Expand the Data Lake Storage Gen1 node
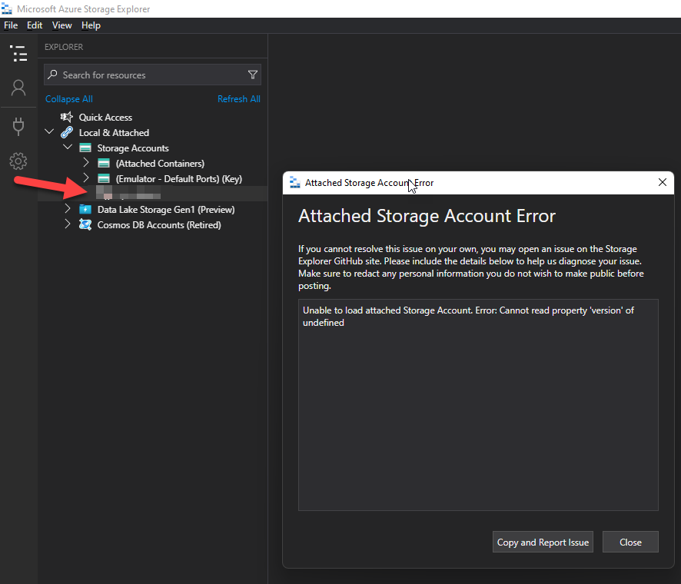 coord(67,209)
